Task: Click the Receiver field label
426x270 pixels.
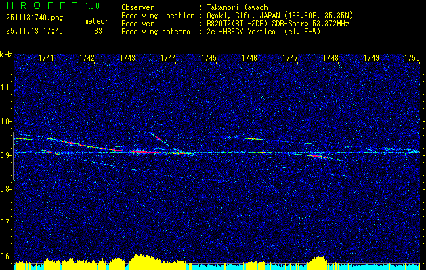Action: (x=137, y=24)
